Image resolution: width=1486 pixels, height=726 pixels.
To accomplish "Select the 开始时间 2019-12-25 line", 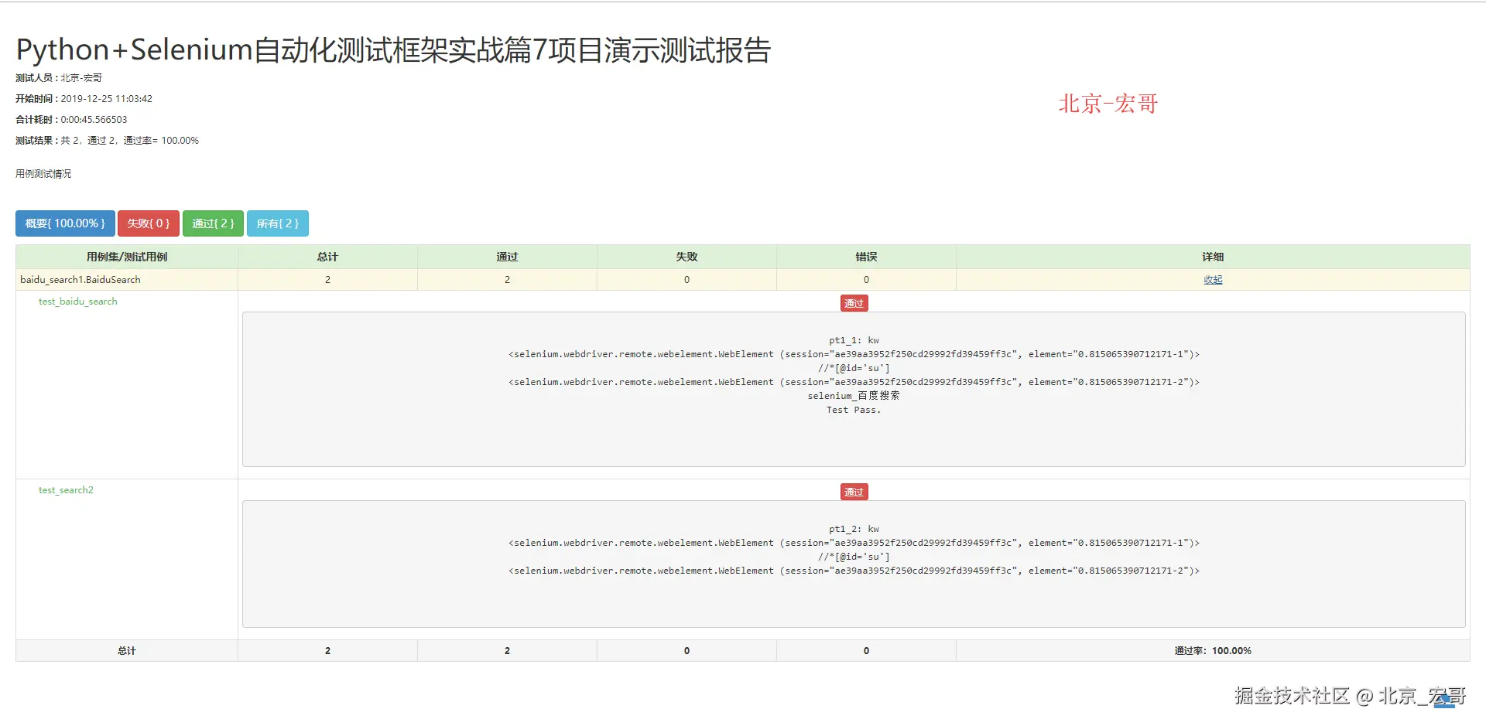I will (84, 99).
